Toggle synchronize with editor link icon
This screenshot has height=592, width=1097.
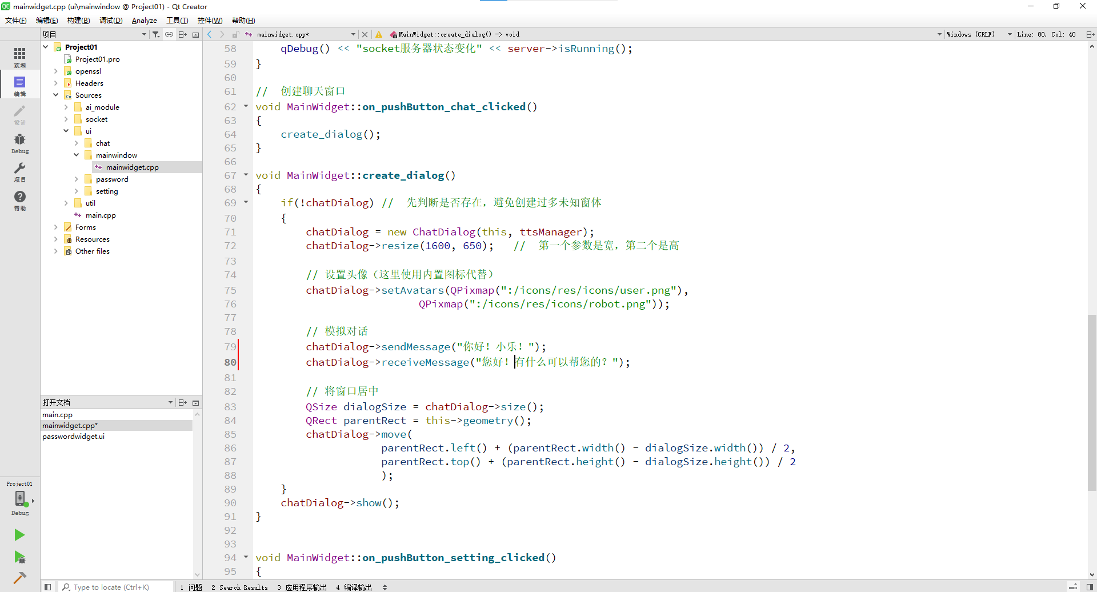click(169, 34)
